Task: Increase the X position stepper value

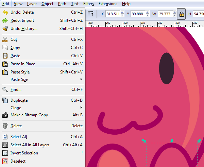Action: [x=123, y=12]
